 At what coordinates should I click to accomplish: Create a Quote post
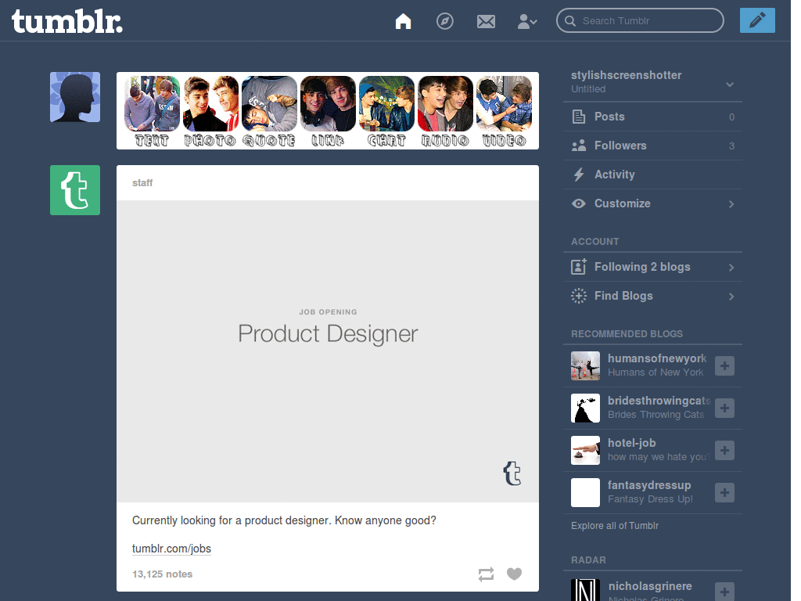point(269,111)
